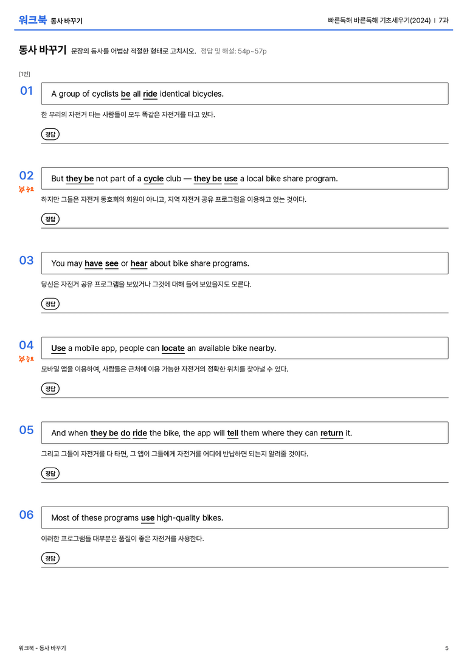Click the 정답 badge under question 04
Screen dimensions: 467x661
(50, 388)
